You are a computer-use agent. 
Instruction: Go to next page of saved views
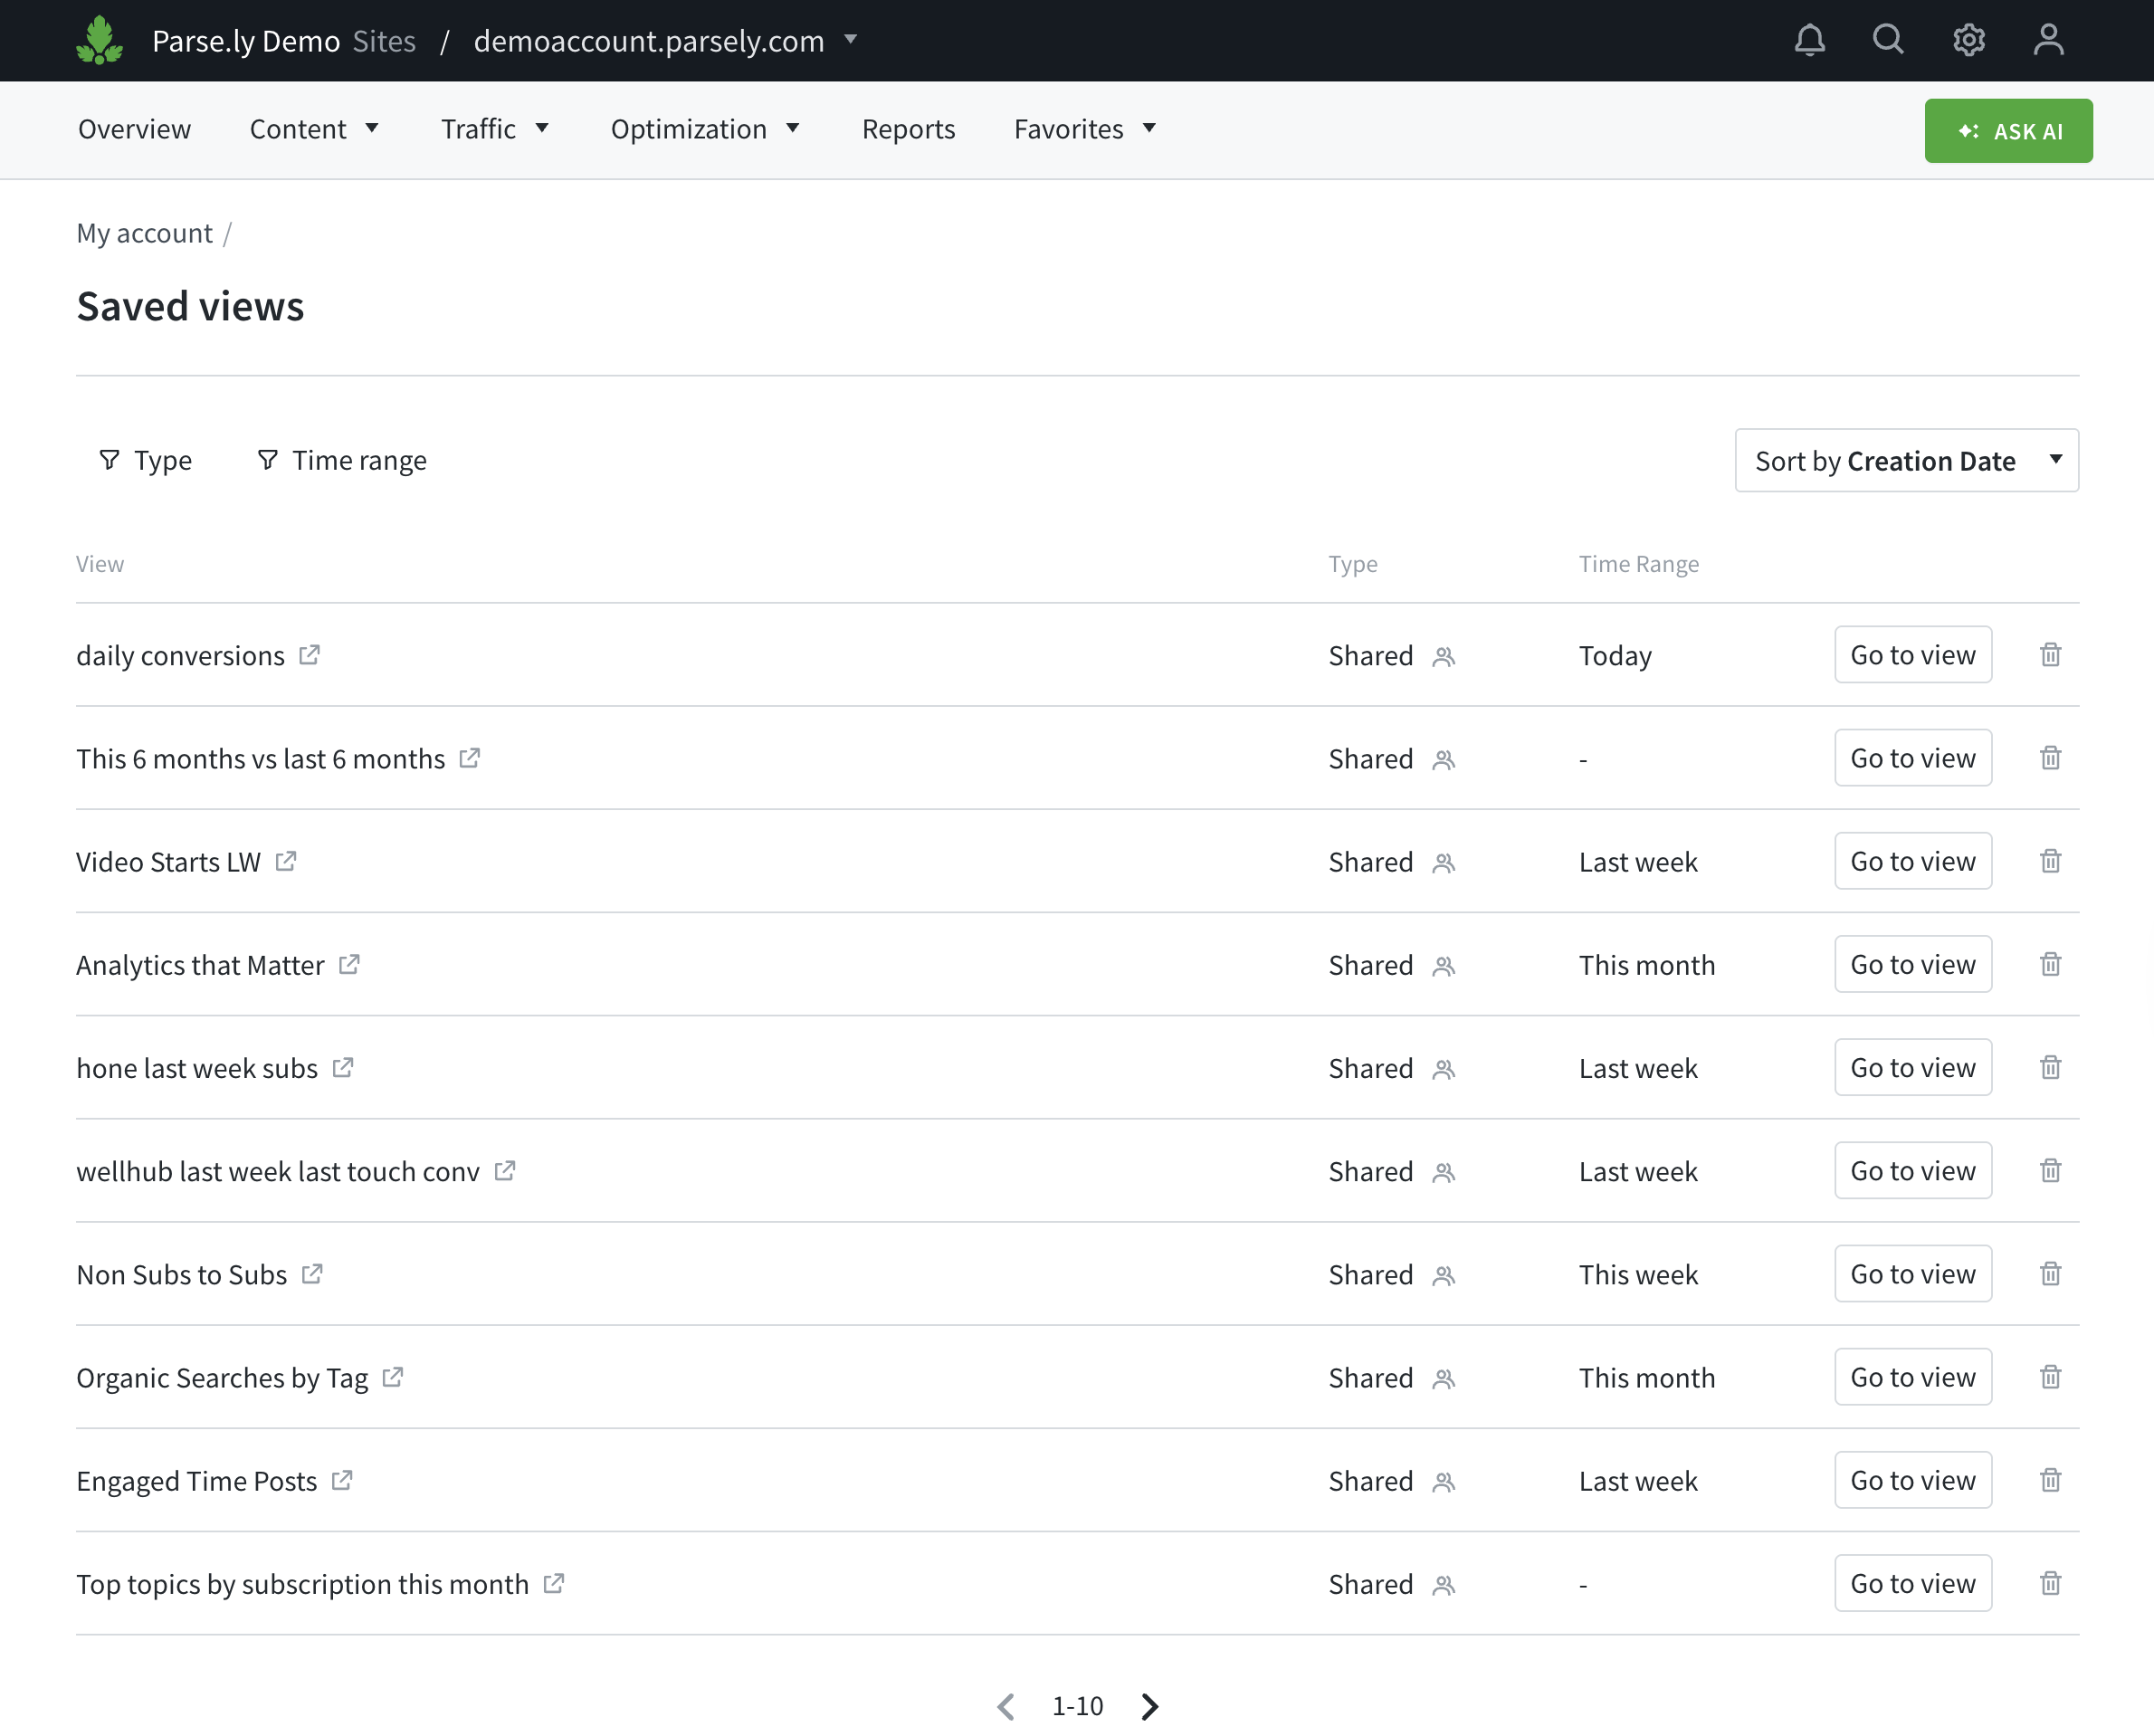tap(1150, 1706)
